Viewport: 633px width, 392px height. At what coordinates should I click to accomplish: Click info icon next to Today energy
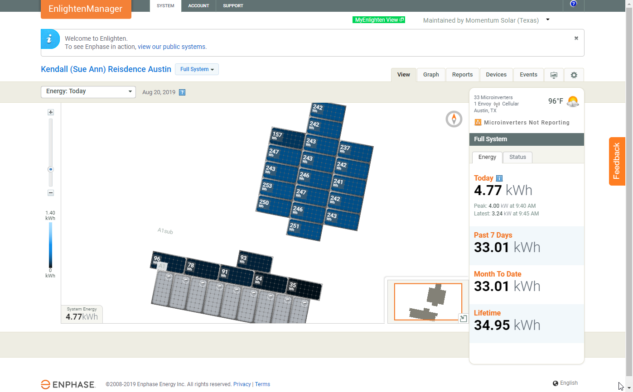499,178
